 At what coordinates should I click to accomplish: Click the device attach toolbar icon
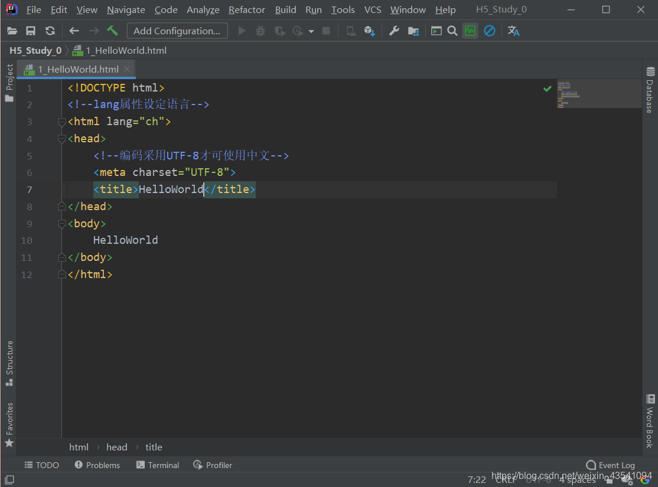(351, 31)
